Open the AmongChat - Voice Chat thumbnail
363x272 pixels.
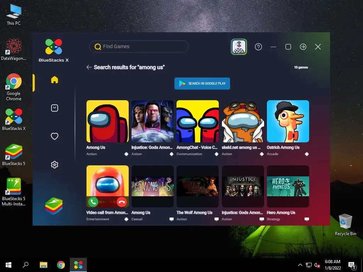pyautogui.click(x=197, y=121)
